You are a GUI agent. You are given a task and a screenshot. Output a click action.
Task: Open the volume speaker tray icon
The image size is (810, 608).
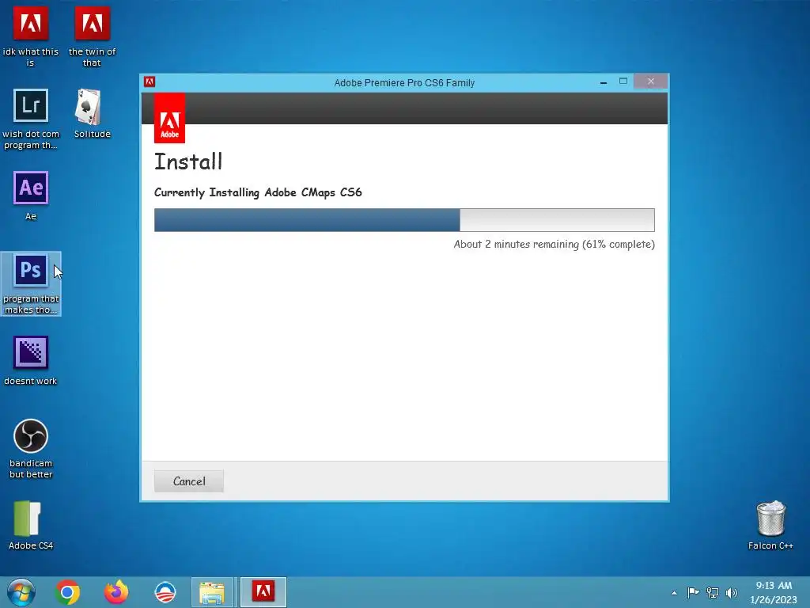coord(732,592)
